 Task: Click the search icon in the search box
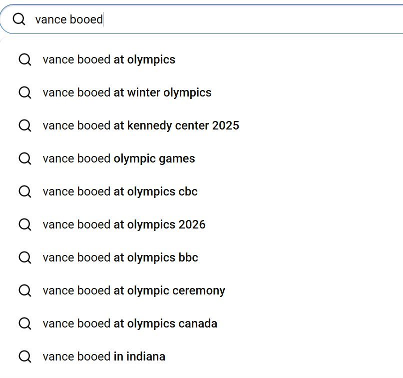tap(19, 19)
